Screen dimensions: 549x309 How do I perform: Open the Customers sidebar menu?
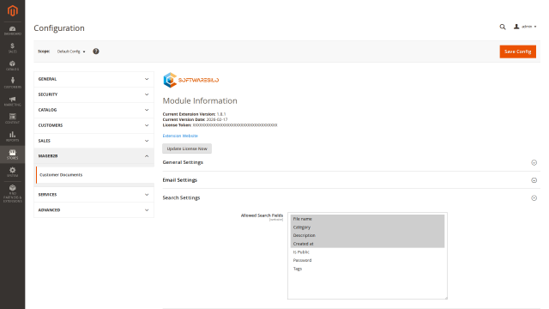12,83
